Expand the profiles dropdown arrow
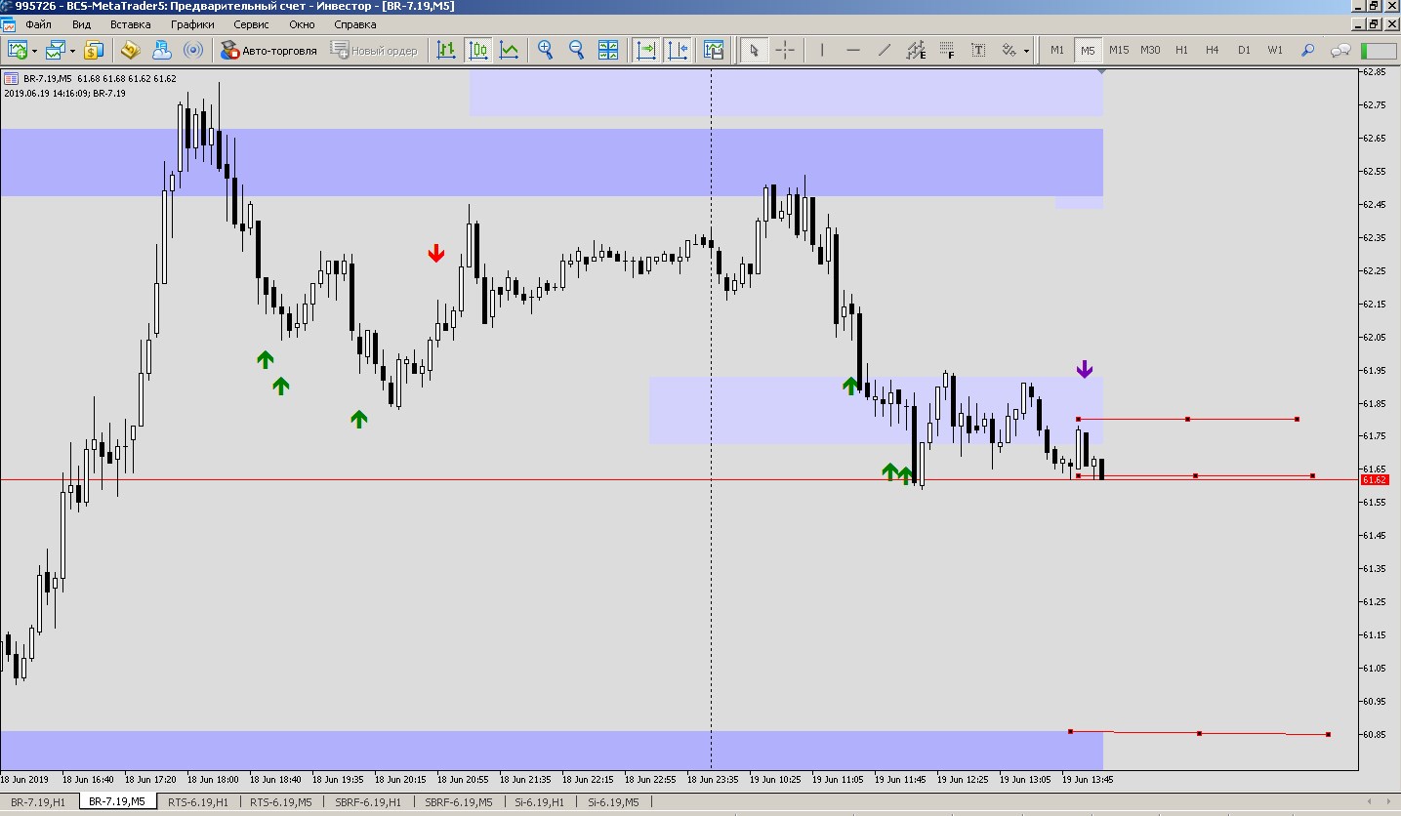 [72, 50]
